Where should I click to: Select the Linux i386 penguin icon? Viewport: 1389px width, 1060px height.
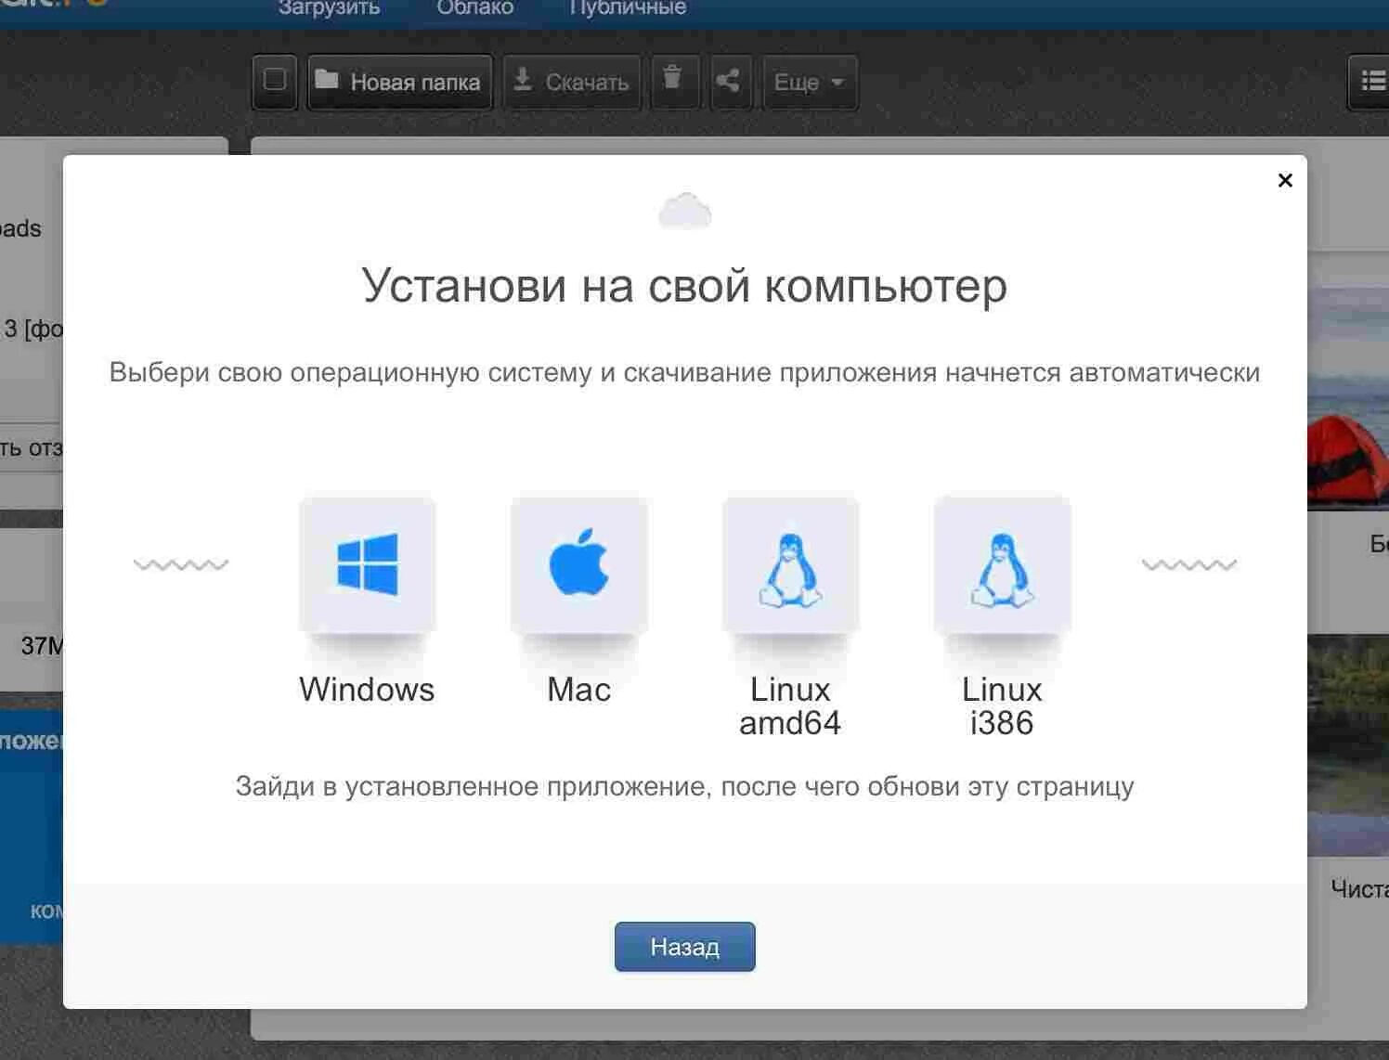[x=1002, y=564]
